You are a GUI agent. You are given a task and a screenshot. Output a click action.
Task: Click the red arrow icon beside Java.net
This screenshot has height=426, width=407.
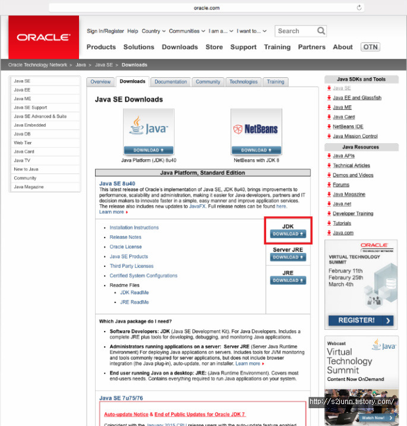click(329, 204)
